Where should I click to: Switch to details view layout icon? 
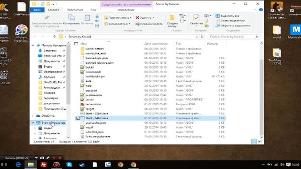(254, 142)
